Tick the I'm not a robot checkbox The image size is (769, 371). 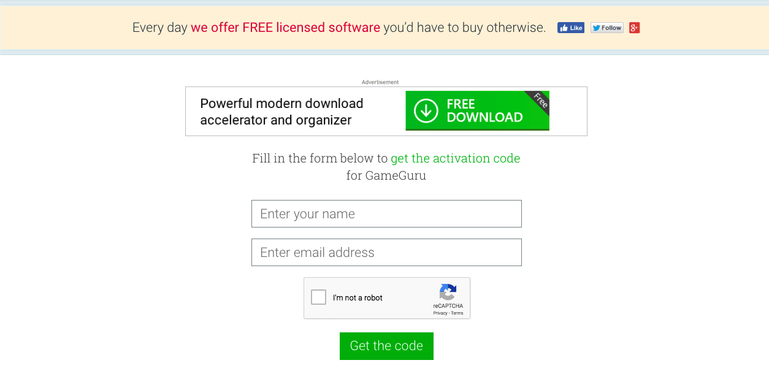pyautogui.click(x=319, y=297)
